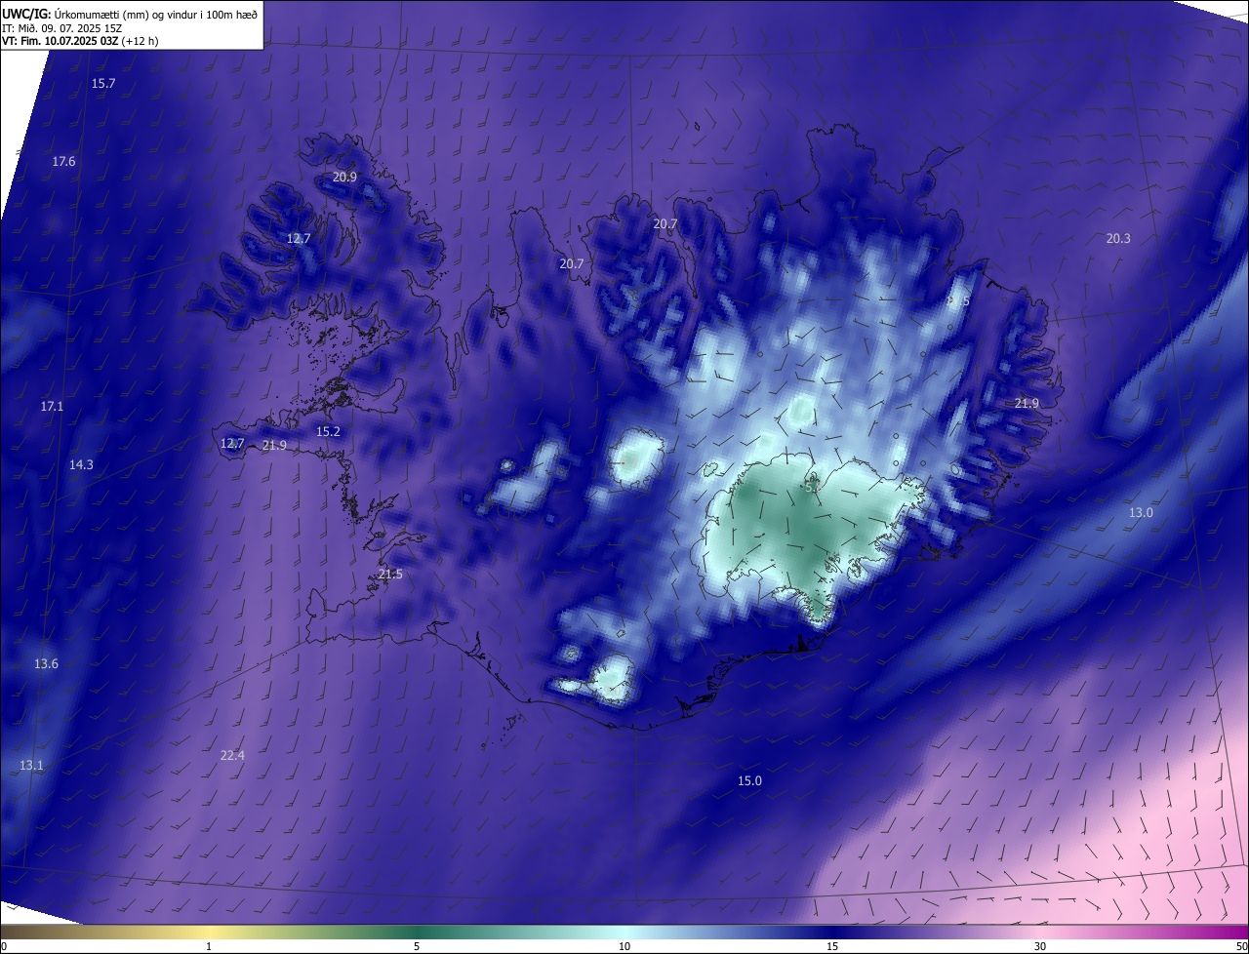
Task: Click the 14.3 value label on the map
Action: (x=81, y=464)
